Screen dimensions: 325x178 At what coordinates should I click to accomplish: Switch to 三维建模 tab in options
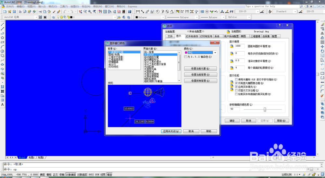coord(255,36)
